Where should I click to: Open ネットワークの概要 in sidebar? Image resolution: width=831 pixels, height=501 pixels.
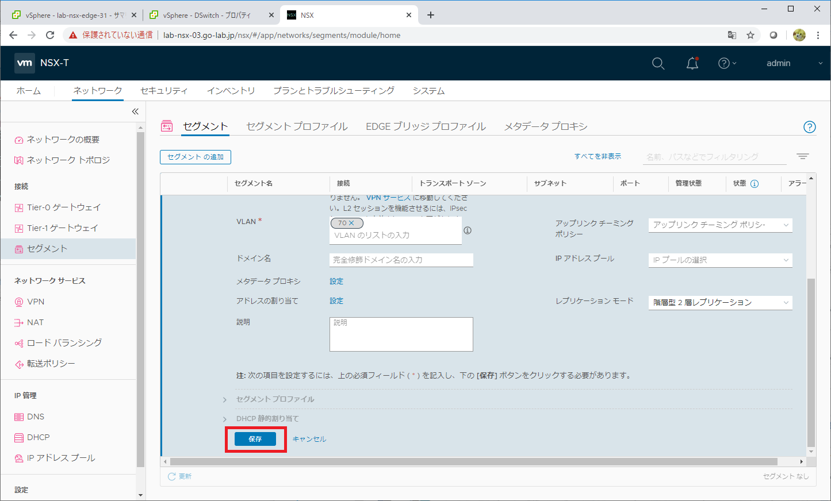pos(63,140)
